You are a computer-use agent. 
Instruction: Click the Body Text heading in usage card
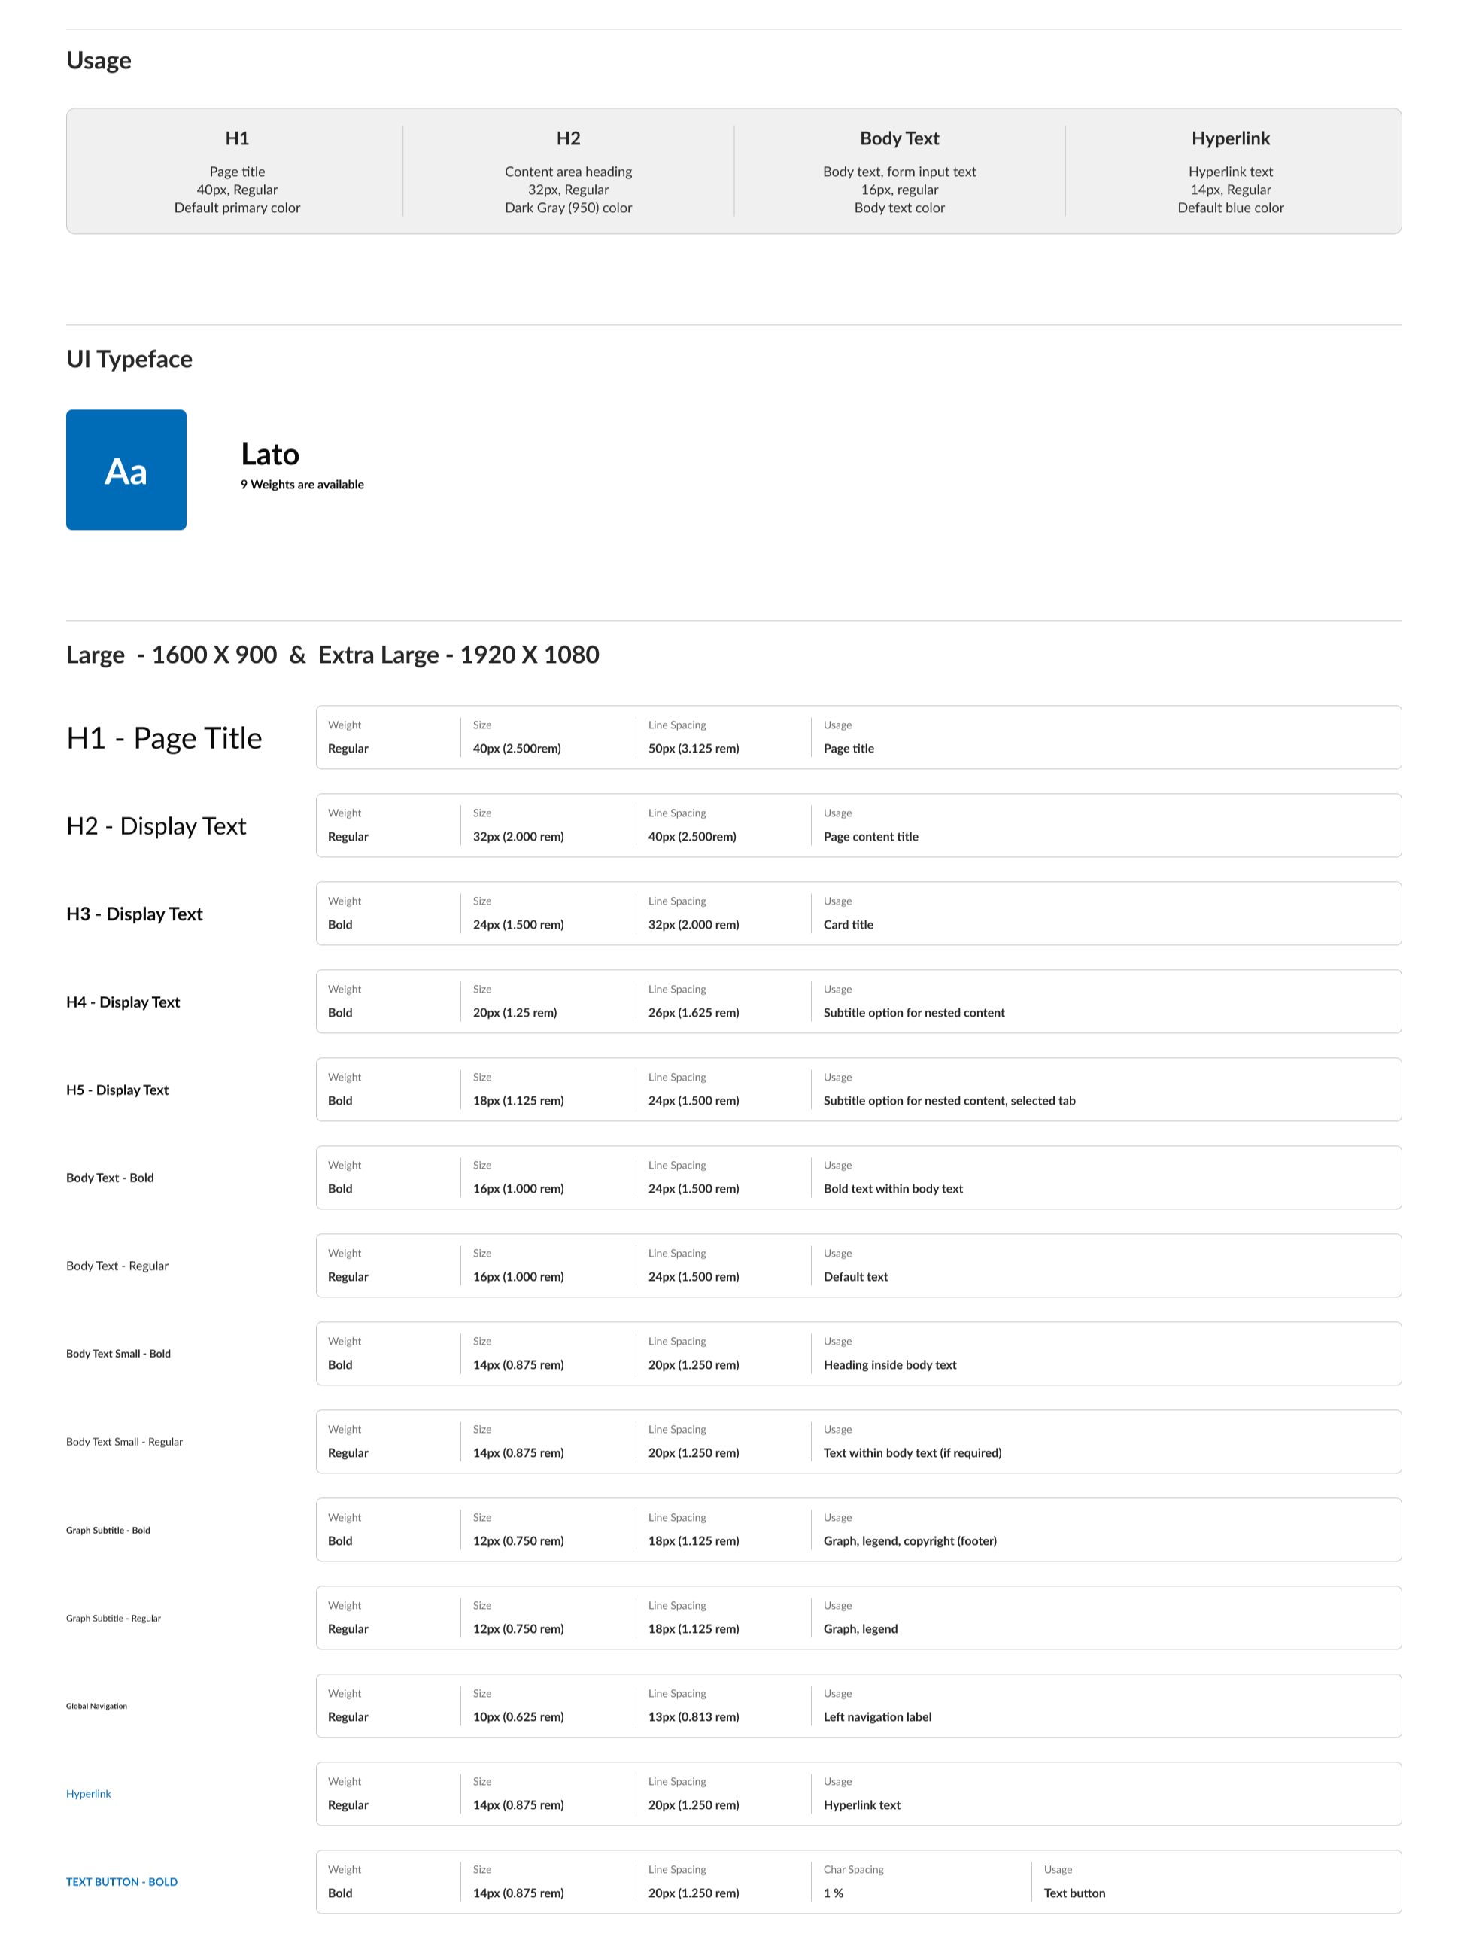(899, 138)
